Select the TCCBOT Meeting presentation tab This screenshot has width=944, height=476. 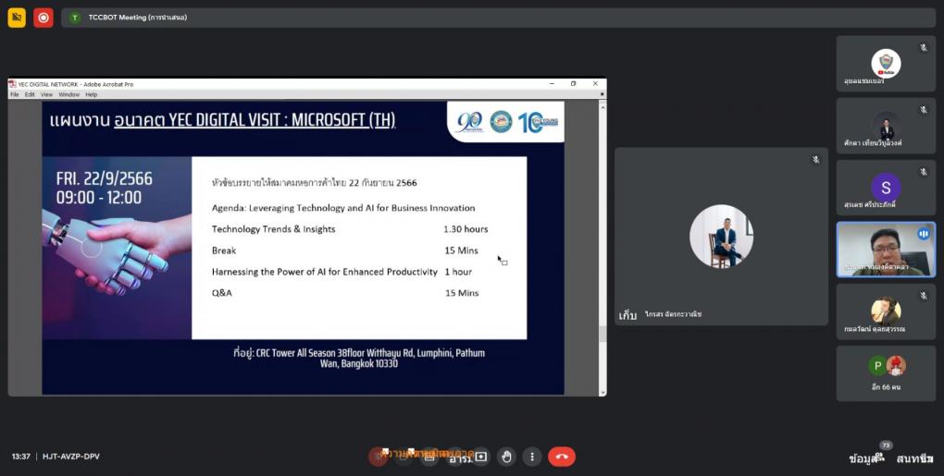coord(499,18)
